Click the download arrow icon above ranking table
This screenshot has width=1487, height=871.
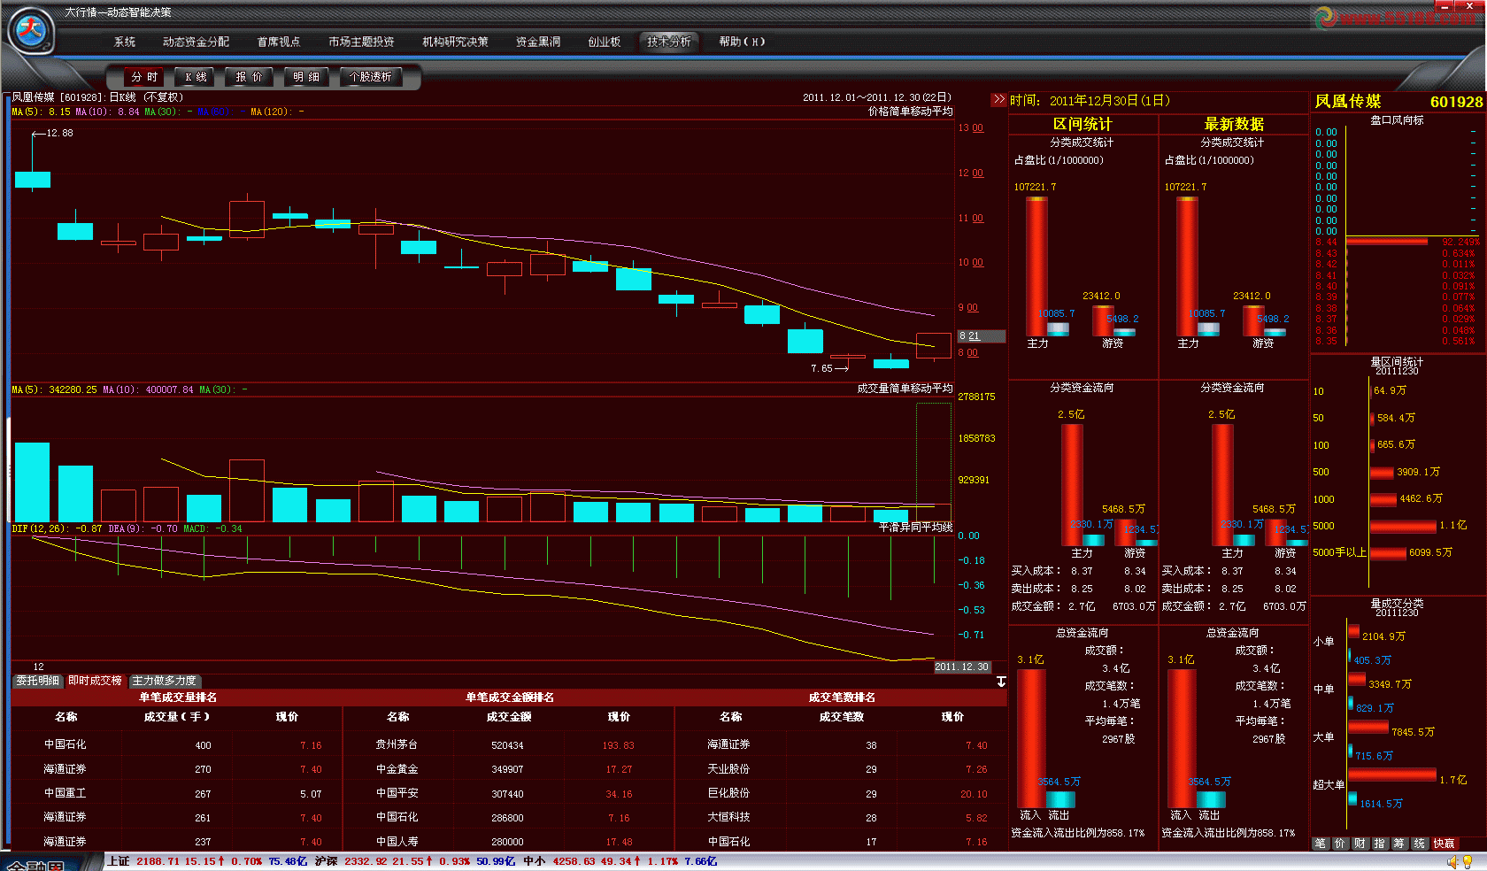(x=1001, y=682)
